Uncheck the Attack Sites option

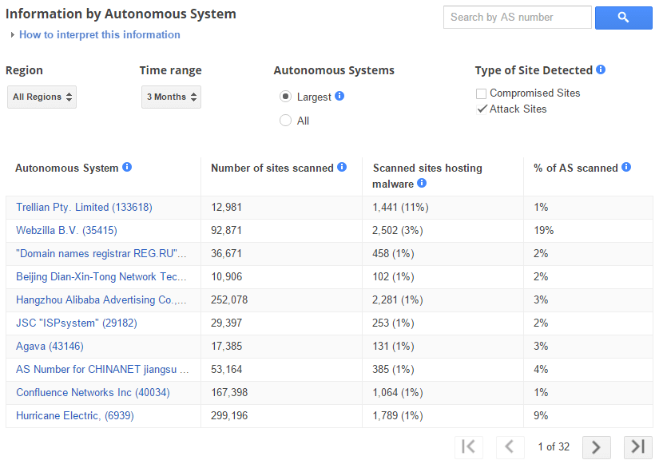click(x=482, y=109)
